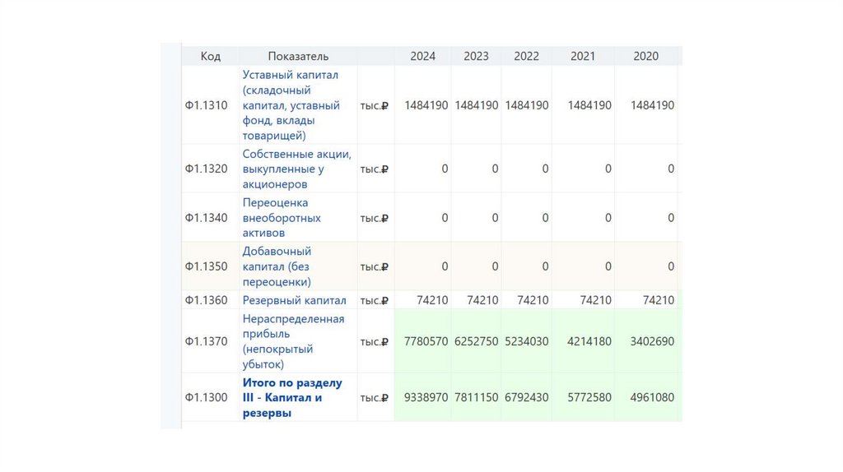Click the Ф1.1300 code cell
The width and height of the screenshot is (843, 472).
[206, 398]
